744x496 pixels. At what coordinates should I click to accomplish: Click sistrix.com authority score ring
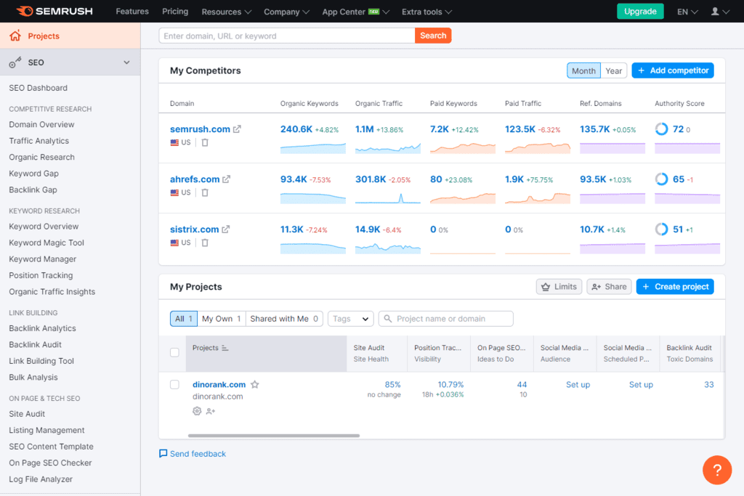pyautogui.click(x=661, y=229)
